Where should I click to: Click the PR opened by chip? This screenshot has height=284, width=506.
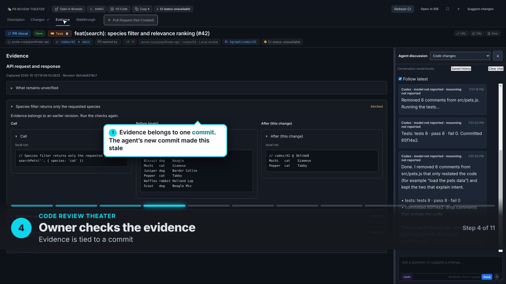[x=108, y=42]
